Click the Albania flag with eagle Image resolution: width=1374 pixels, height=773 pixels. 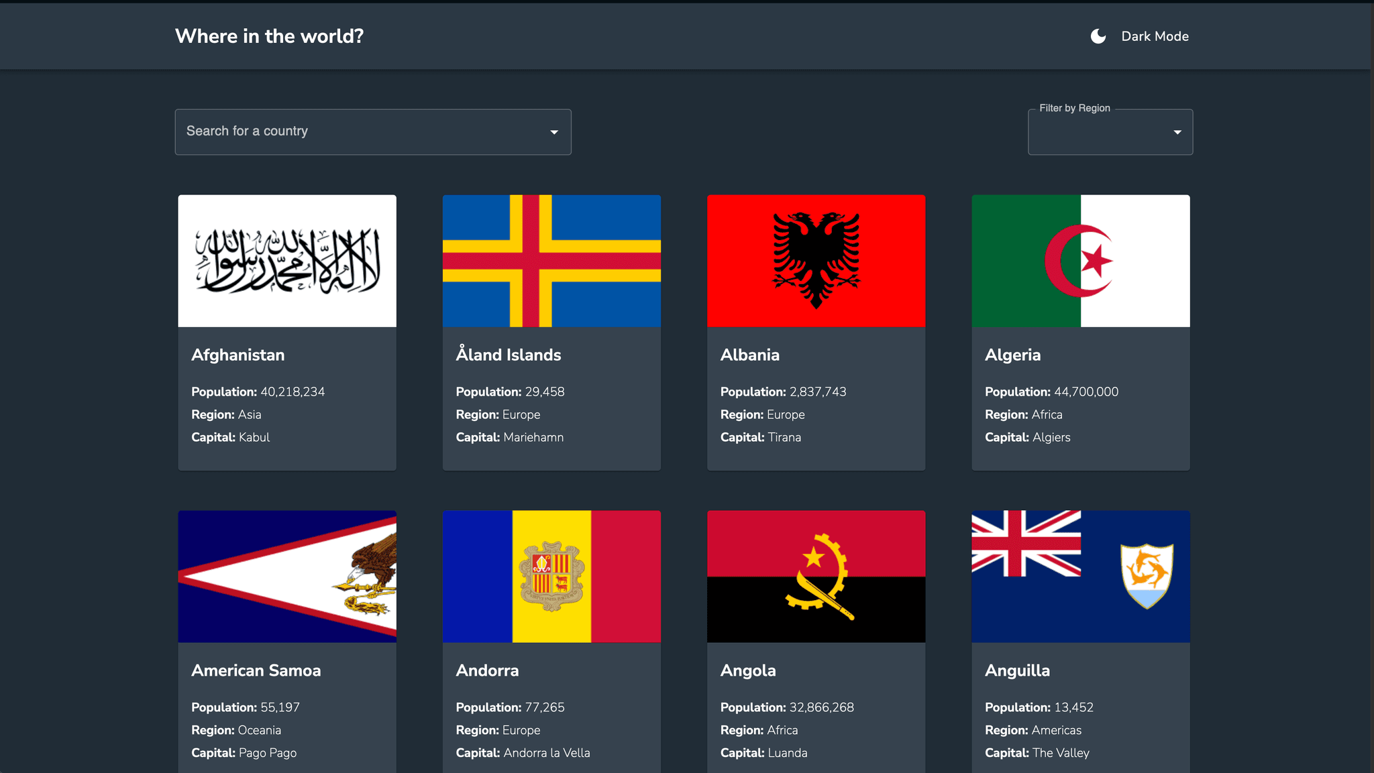point(816,261)
